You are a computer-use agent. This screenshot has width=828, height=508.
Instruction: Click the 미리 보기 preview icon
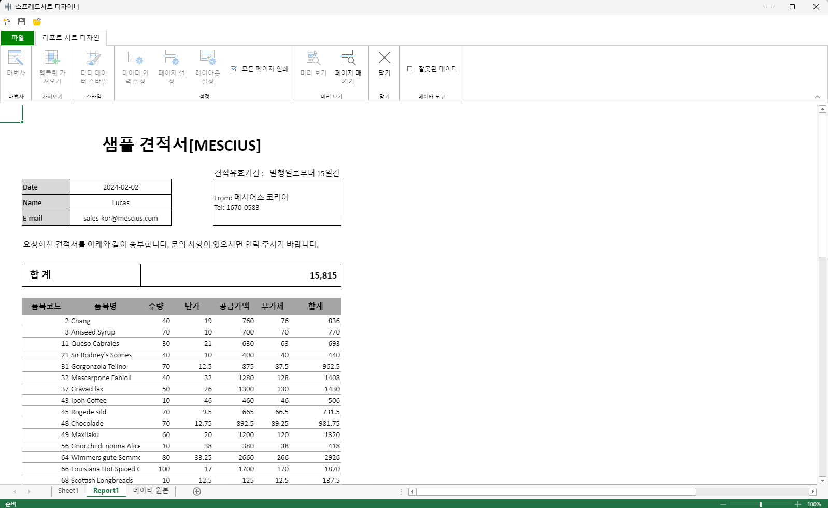(313, 64)
